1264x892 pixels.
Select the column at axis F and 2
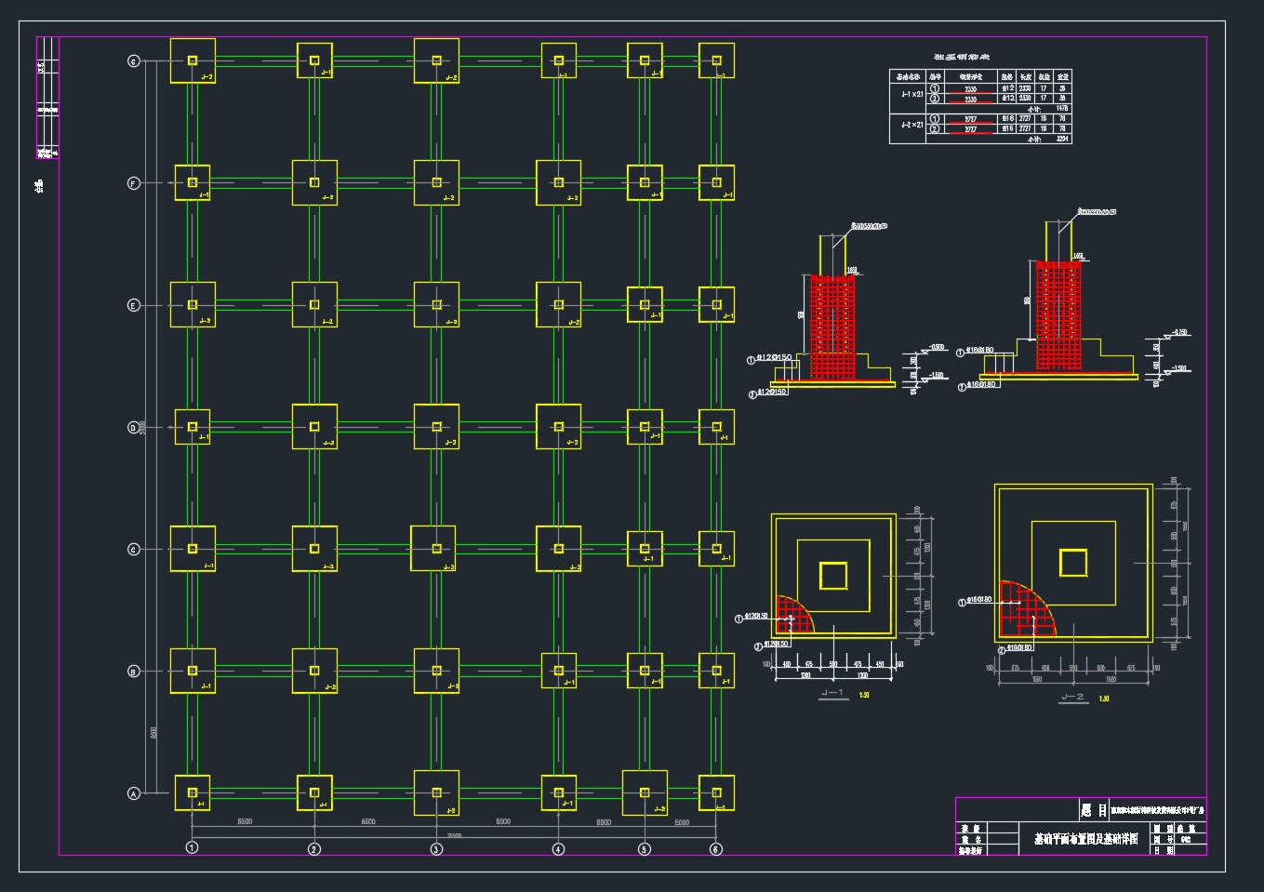(x=314, y=182)
